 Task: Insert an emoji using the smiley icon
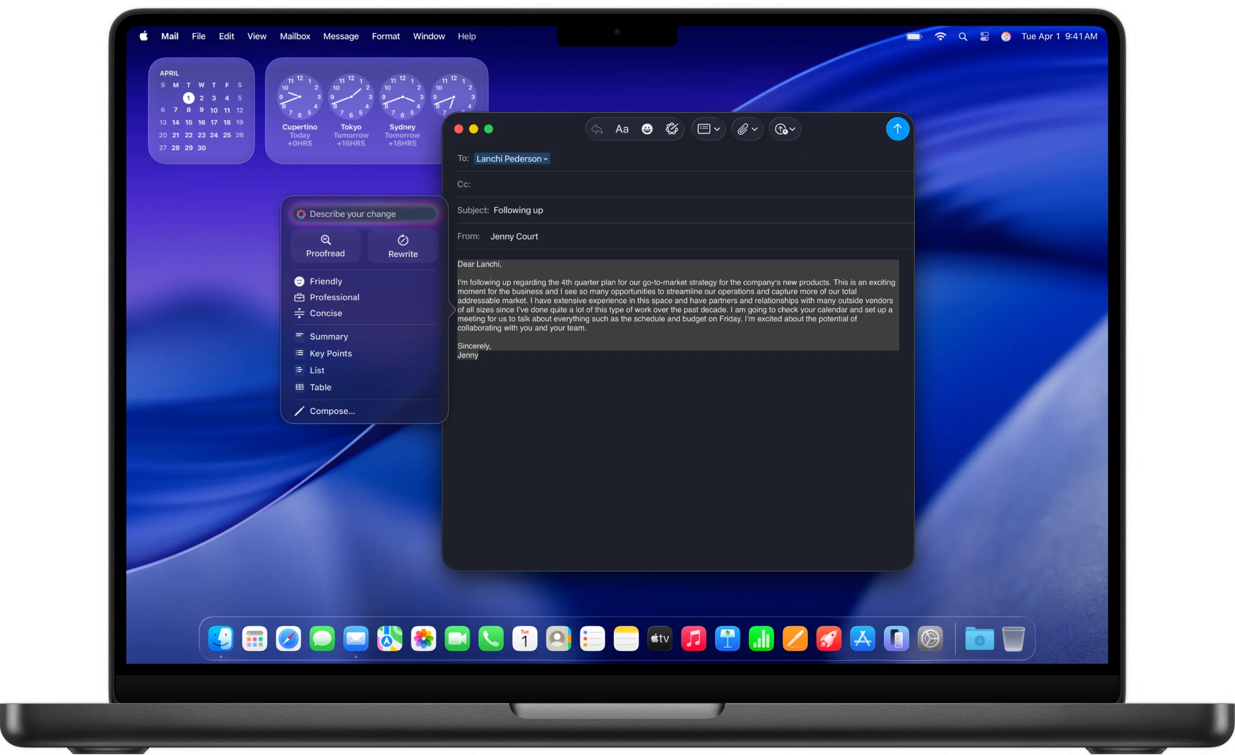click(646, 129)
